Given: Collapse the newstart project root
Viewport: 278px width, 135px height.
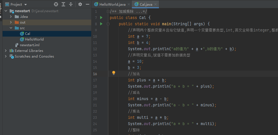Looking at the screenshot, I should (6, 11).
